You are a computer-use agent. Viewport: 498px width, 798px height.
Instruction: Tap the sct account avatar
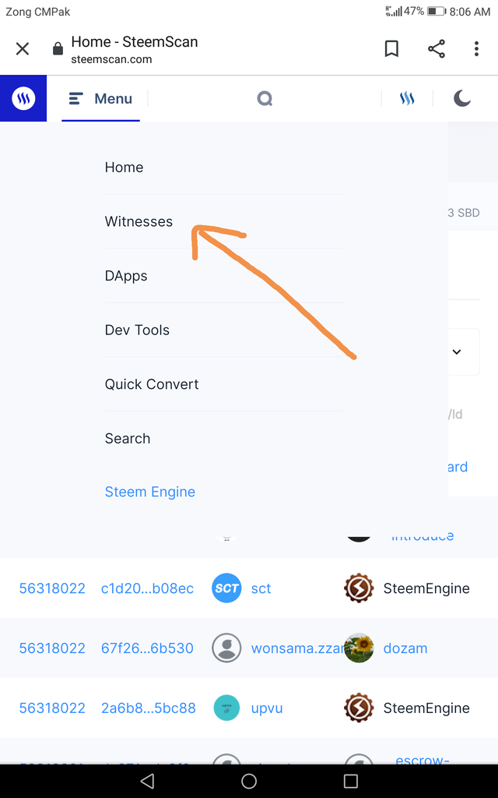(226, 588)
